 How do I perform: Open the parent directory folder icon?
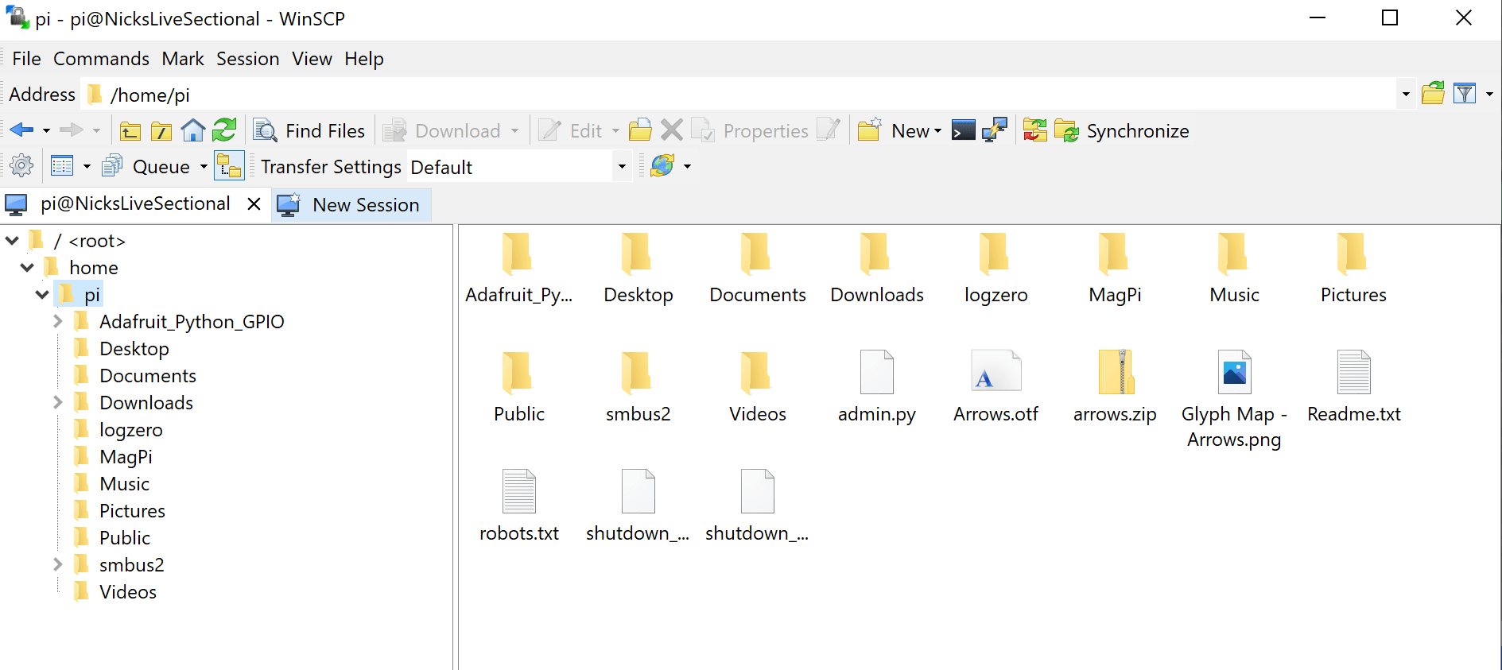(130, 130)
